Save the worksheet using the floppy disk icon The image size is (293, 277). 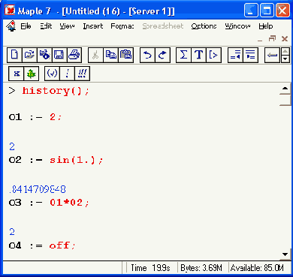(59, 55)
